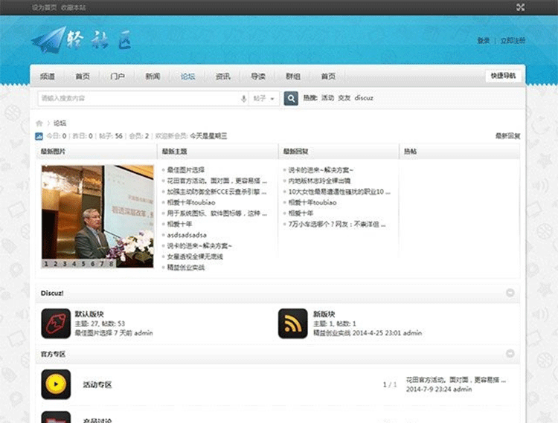Image resolution: width=558 pixels, height=423 pixels.
Task: Click the 热帖 panel header
Action: tap(410, 152)
